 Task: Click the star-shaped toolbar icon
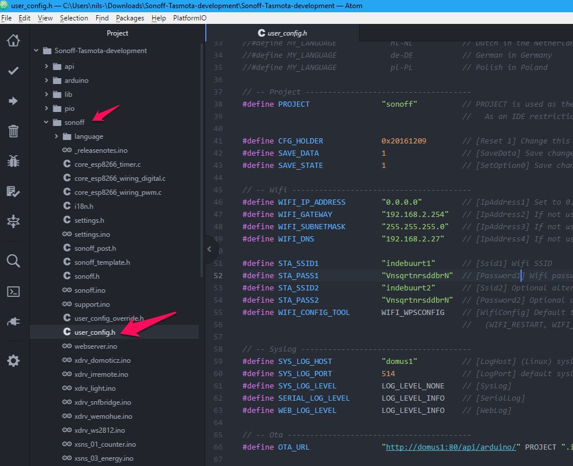[13, 221]
